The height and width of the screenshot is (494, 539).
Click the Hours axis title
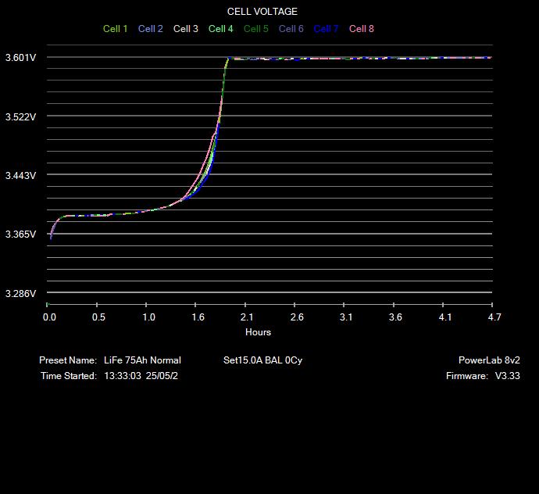(x=259, y=332)
